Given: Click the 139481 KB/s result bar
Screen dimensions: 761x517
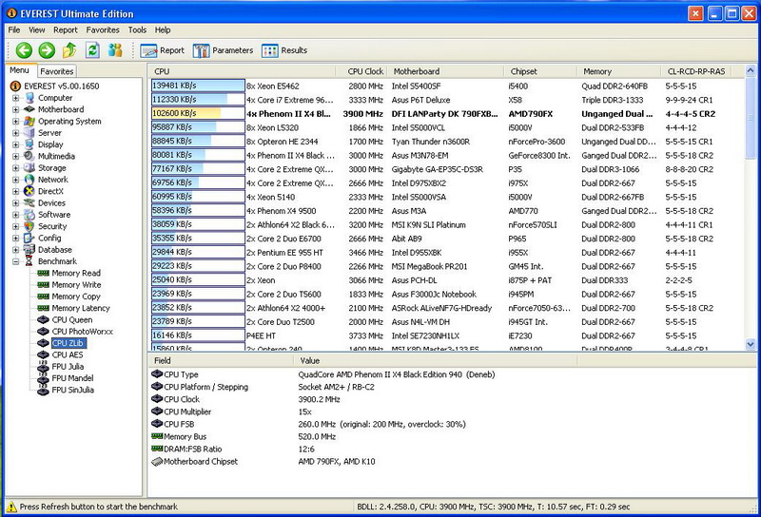Looking at the screenshot, I should pos(198,86).
